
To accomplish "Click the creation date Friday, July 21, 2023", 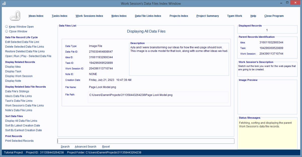I will click(102, 80).
